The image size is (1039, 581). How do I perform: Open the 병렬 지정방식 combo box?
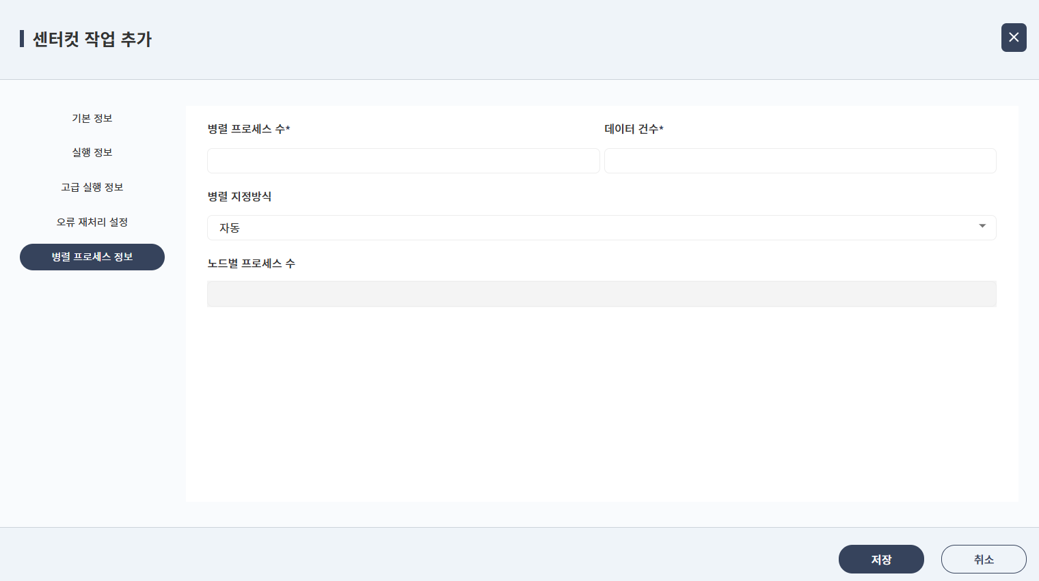pos(602,227)
